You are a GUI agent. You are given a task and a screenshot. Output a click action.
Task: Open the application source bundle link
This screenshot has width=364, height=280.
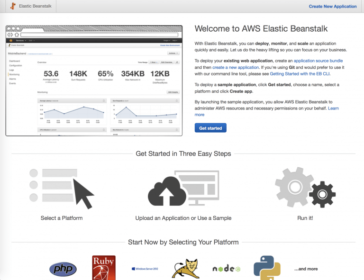pos(318,61)
